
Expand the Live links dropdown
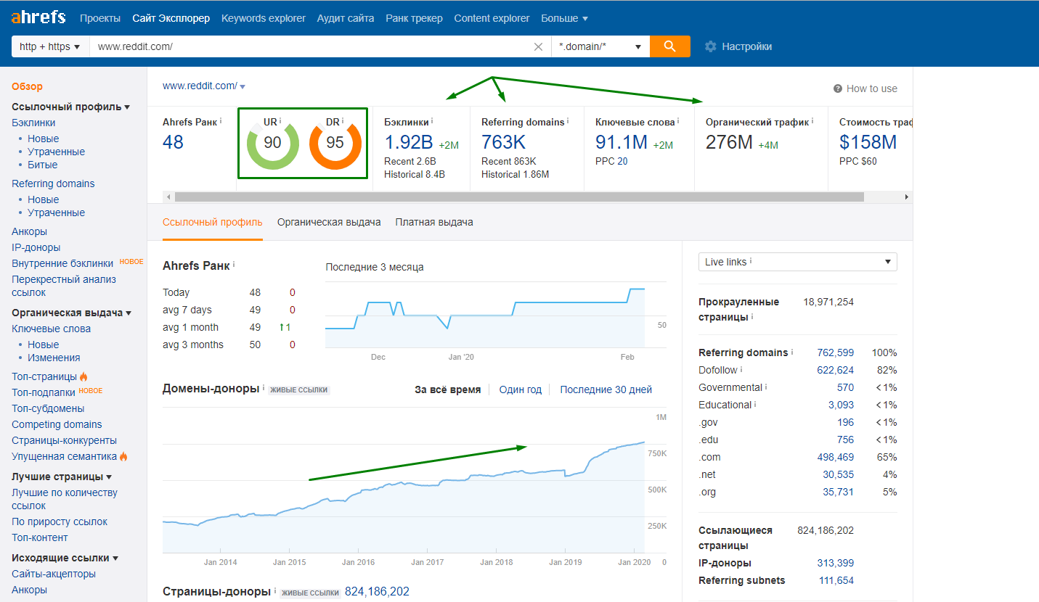click(x=797, y=262)
